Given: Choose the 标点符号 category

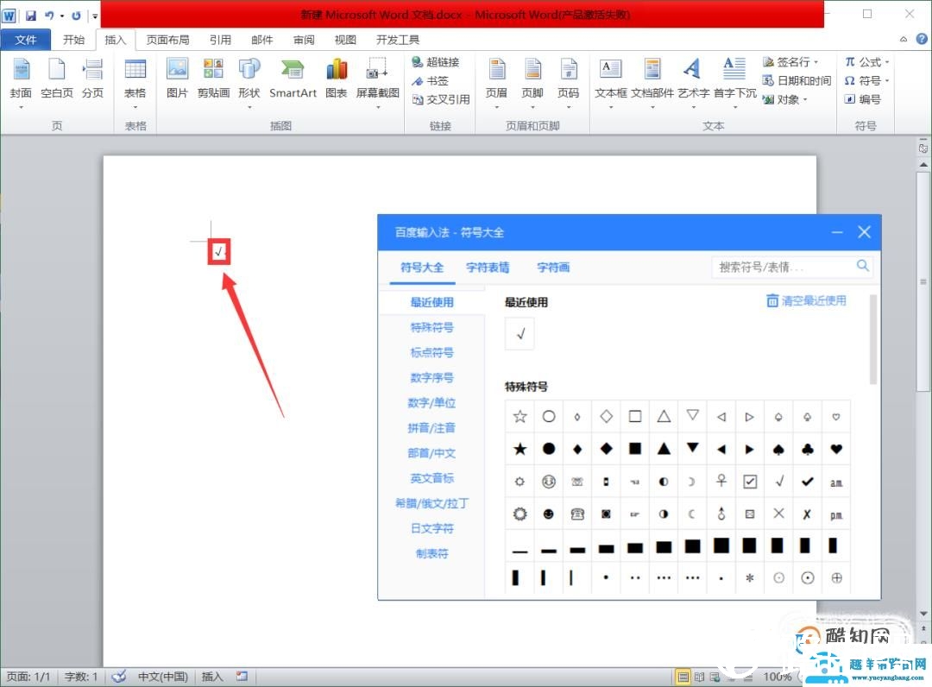Looking at the screenshot, I should [x=432, y=352].
